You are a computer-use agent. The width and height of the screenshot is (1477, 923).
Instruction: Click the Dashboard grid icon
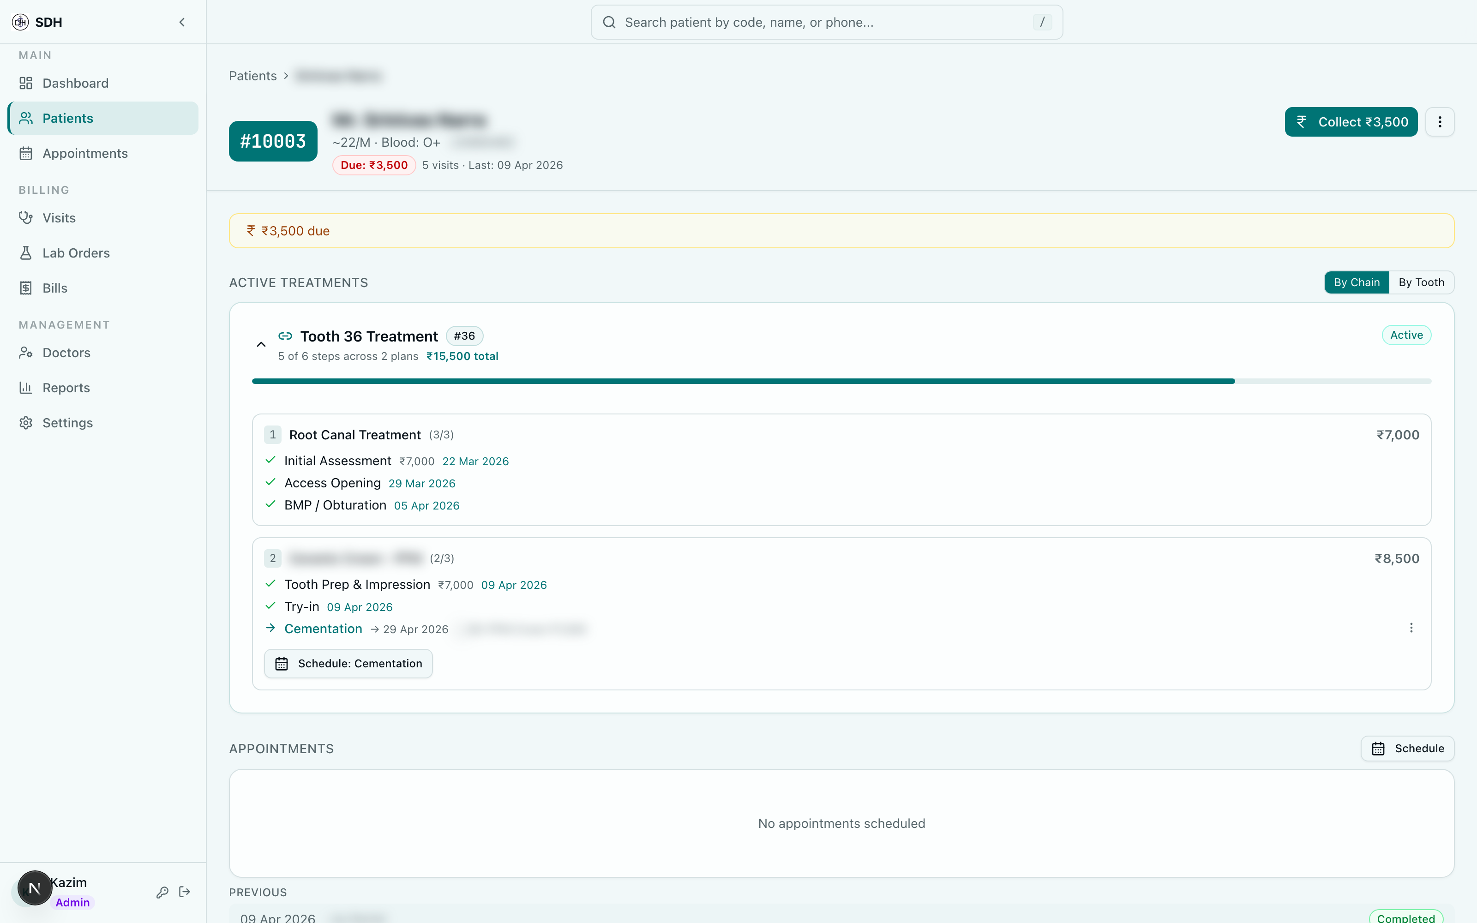pyautogui.click(x=26, y=83)
